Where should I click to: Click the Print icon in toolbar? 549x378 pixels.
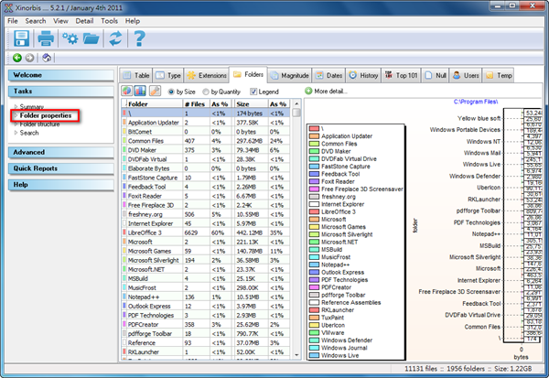[46, 38]
